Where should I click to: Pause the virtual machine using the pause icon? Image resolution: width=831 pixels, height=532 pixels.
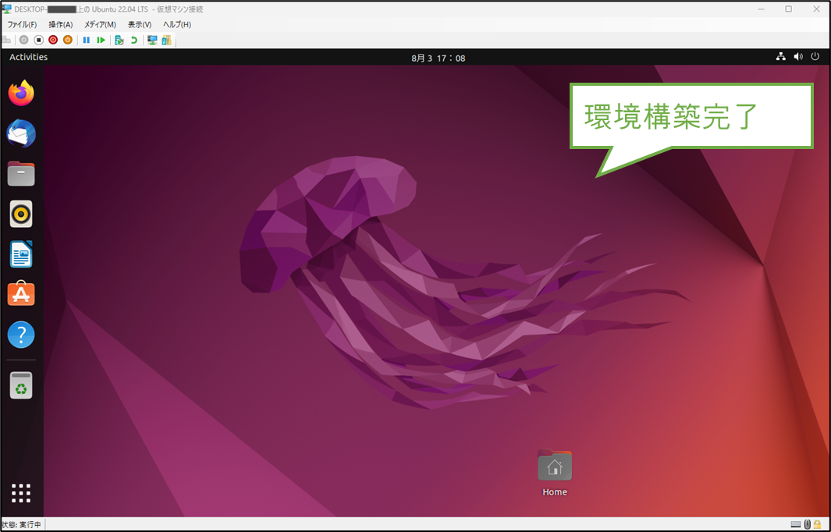(x=86, y=40)
